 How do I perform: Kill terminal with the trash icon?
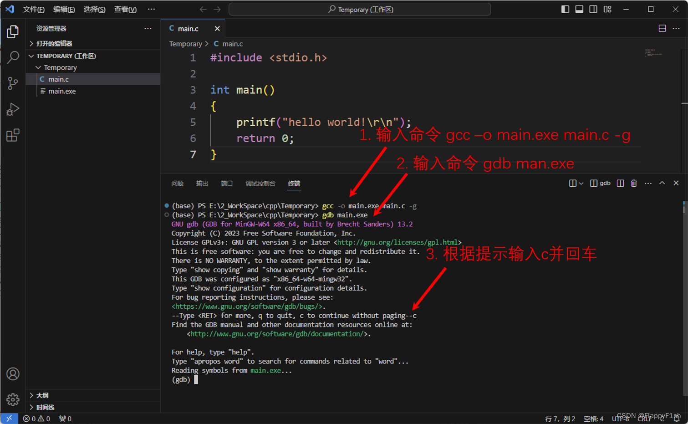[x=634, y=183]
